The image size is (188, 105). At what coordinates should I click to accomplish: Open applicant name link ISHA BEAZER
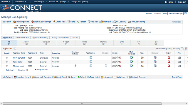19,58
